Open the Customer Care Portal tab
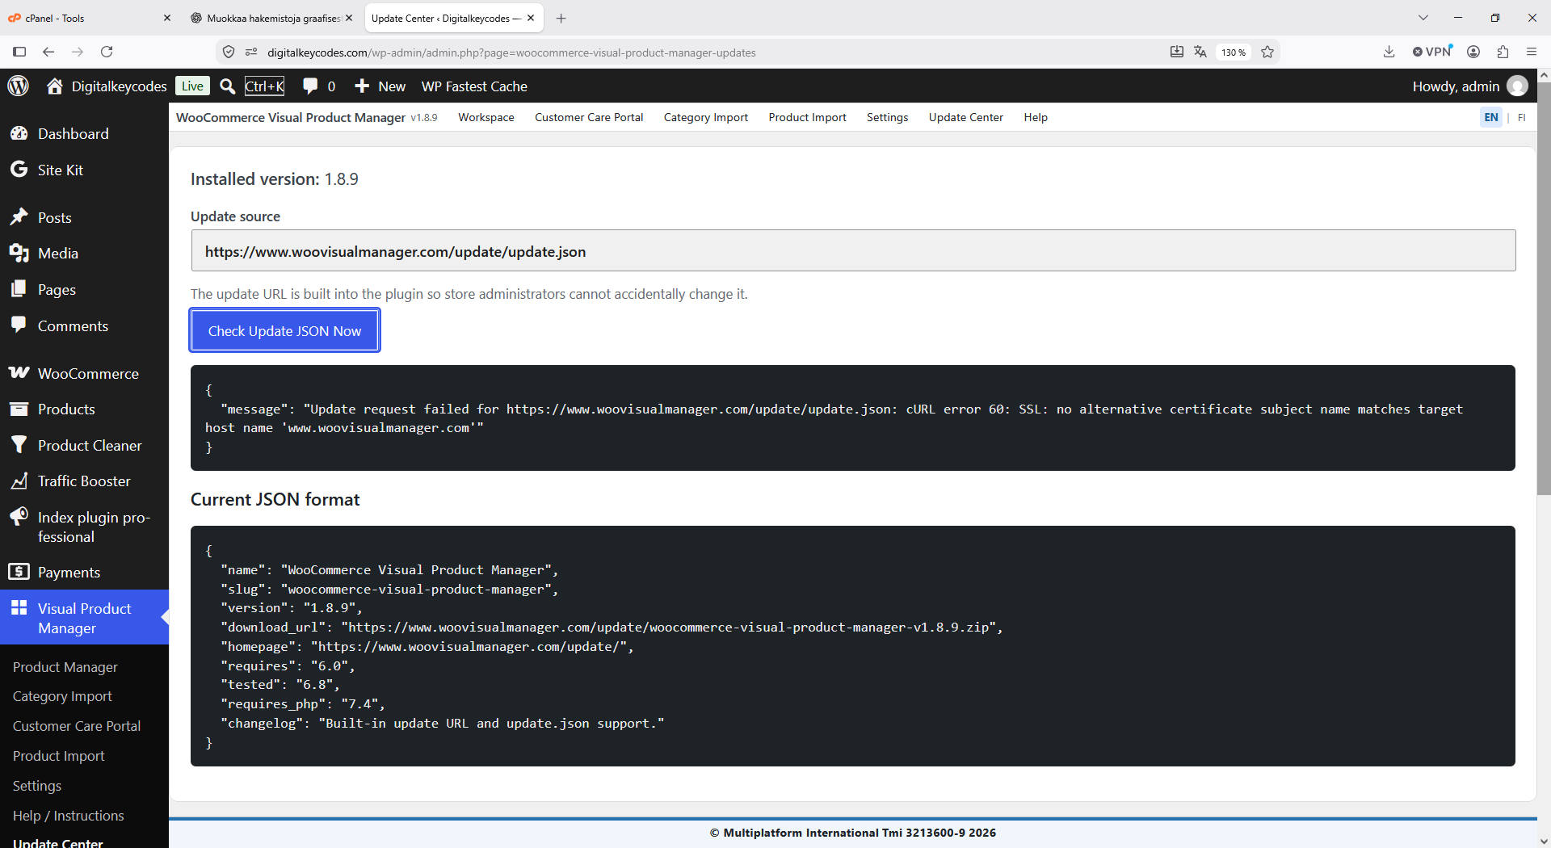Image resolution: width=1551 pixels, height=848 pixels. (x=589, y=117)
